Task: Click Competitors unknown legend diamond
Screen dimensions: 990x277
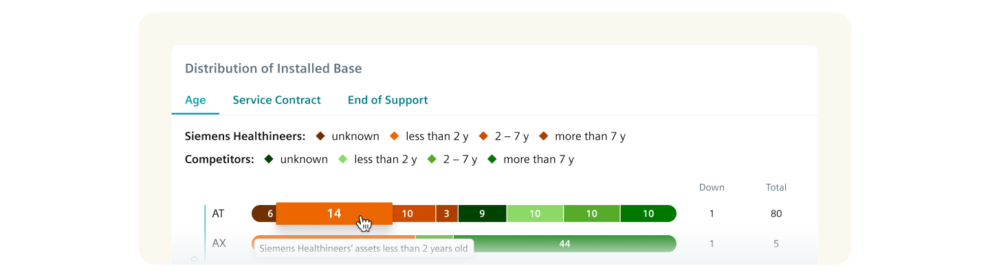Action: [269, 159]
